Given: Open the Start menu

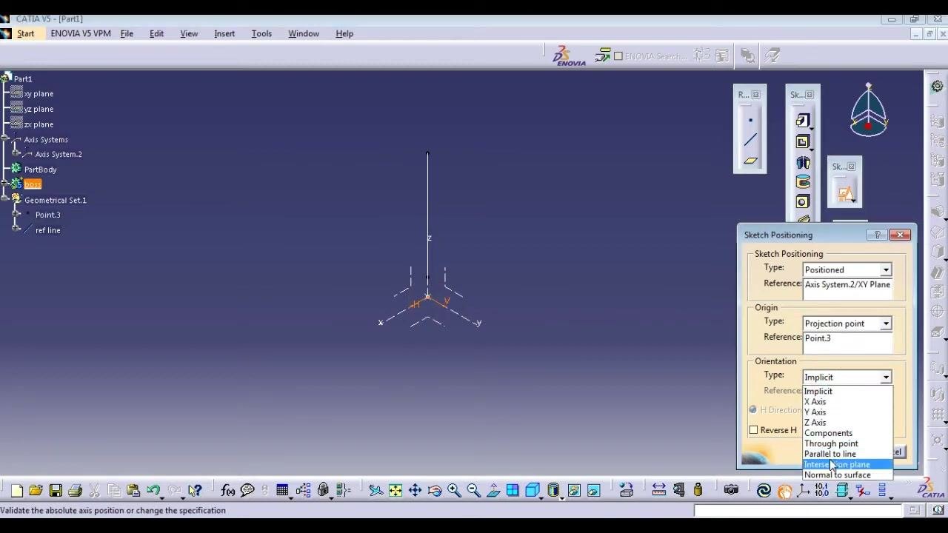Looking at the screenshot, I should 26,33.
